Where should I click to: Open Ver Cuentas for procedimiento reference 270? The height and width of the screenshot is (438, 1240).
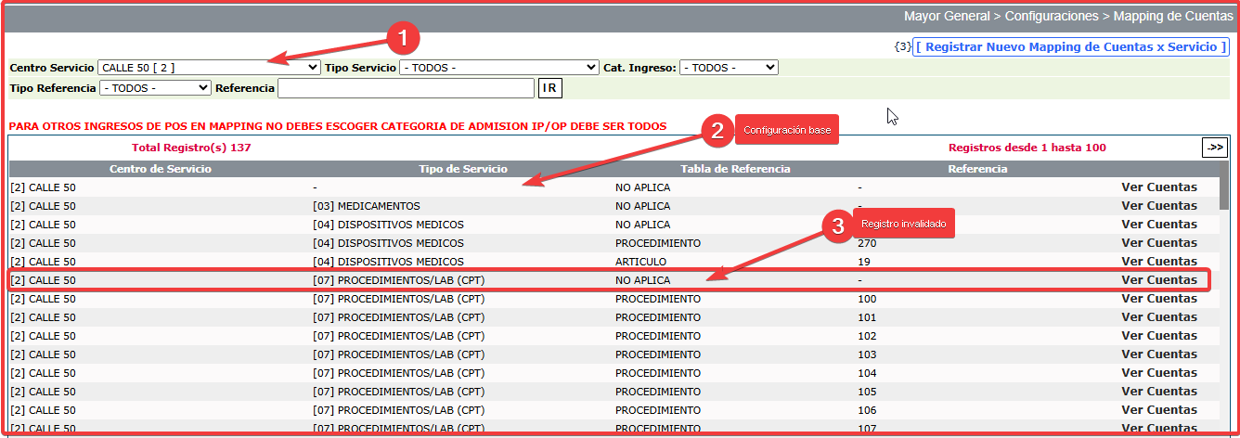[x=1158, y=243]
